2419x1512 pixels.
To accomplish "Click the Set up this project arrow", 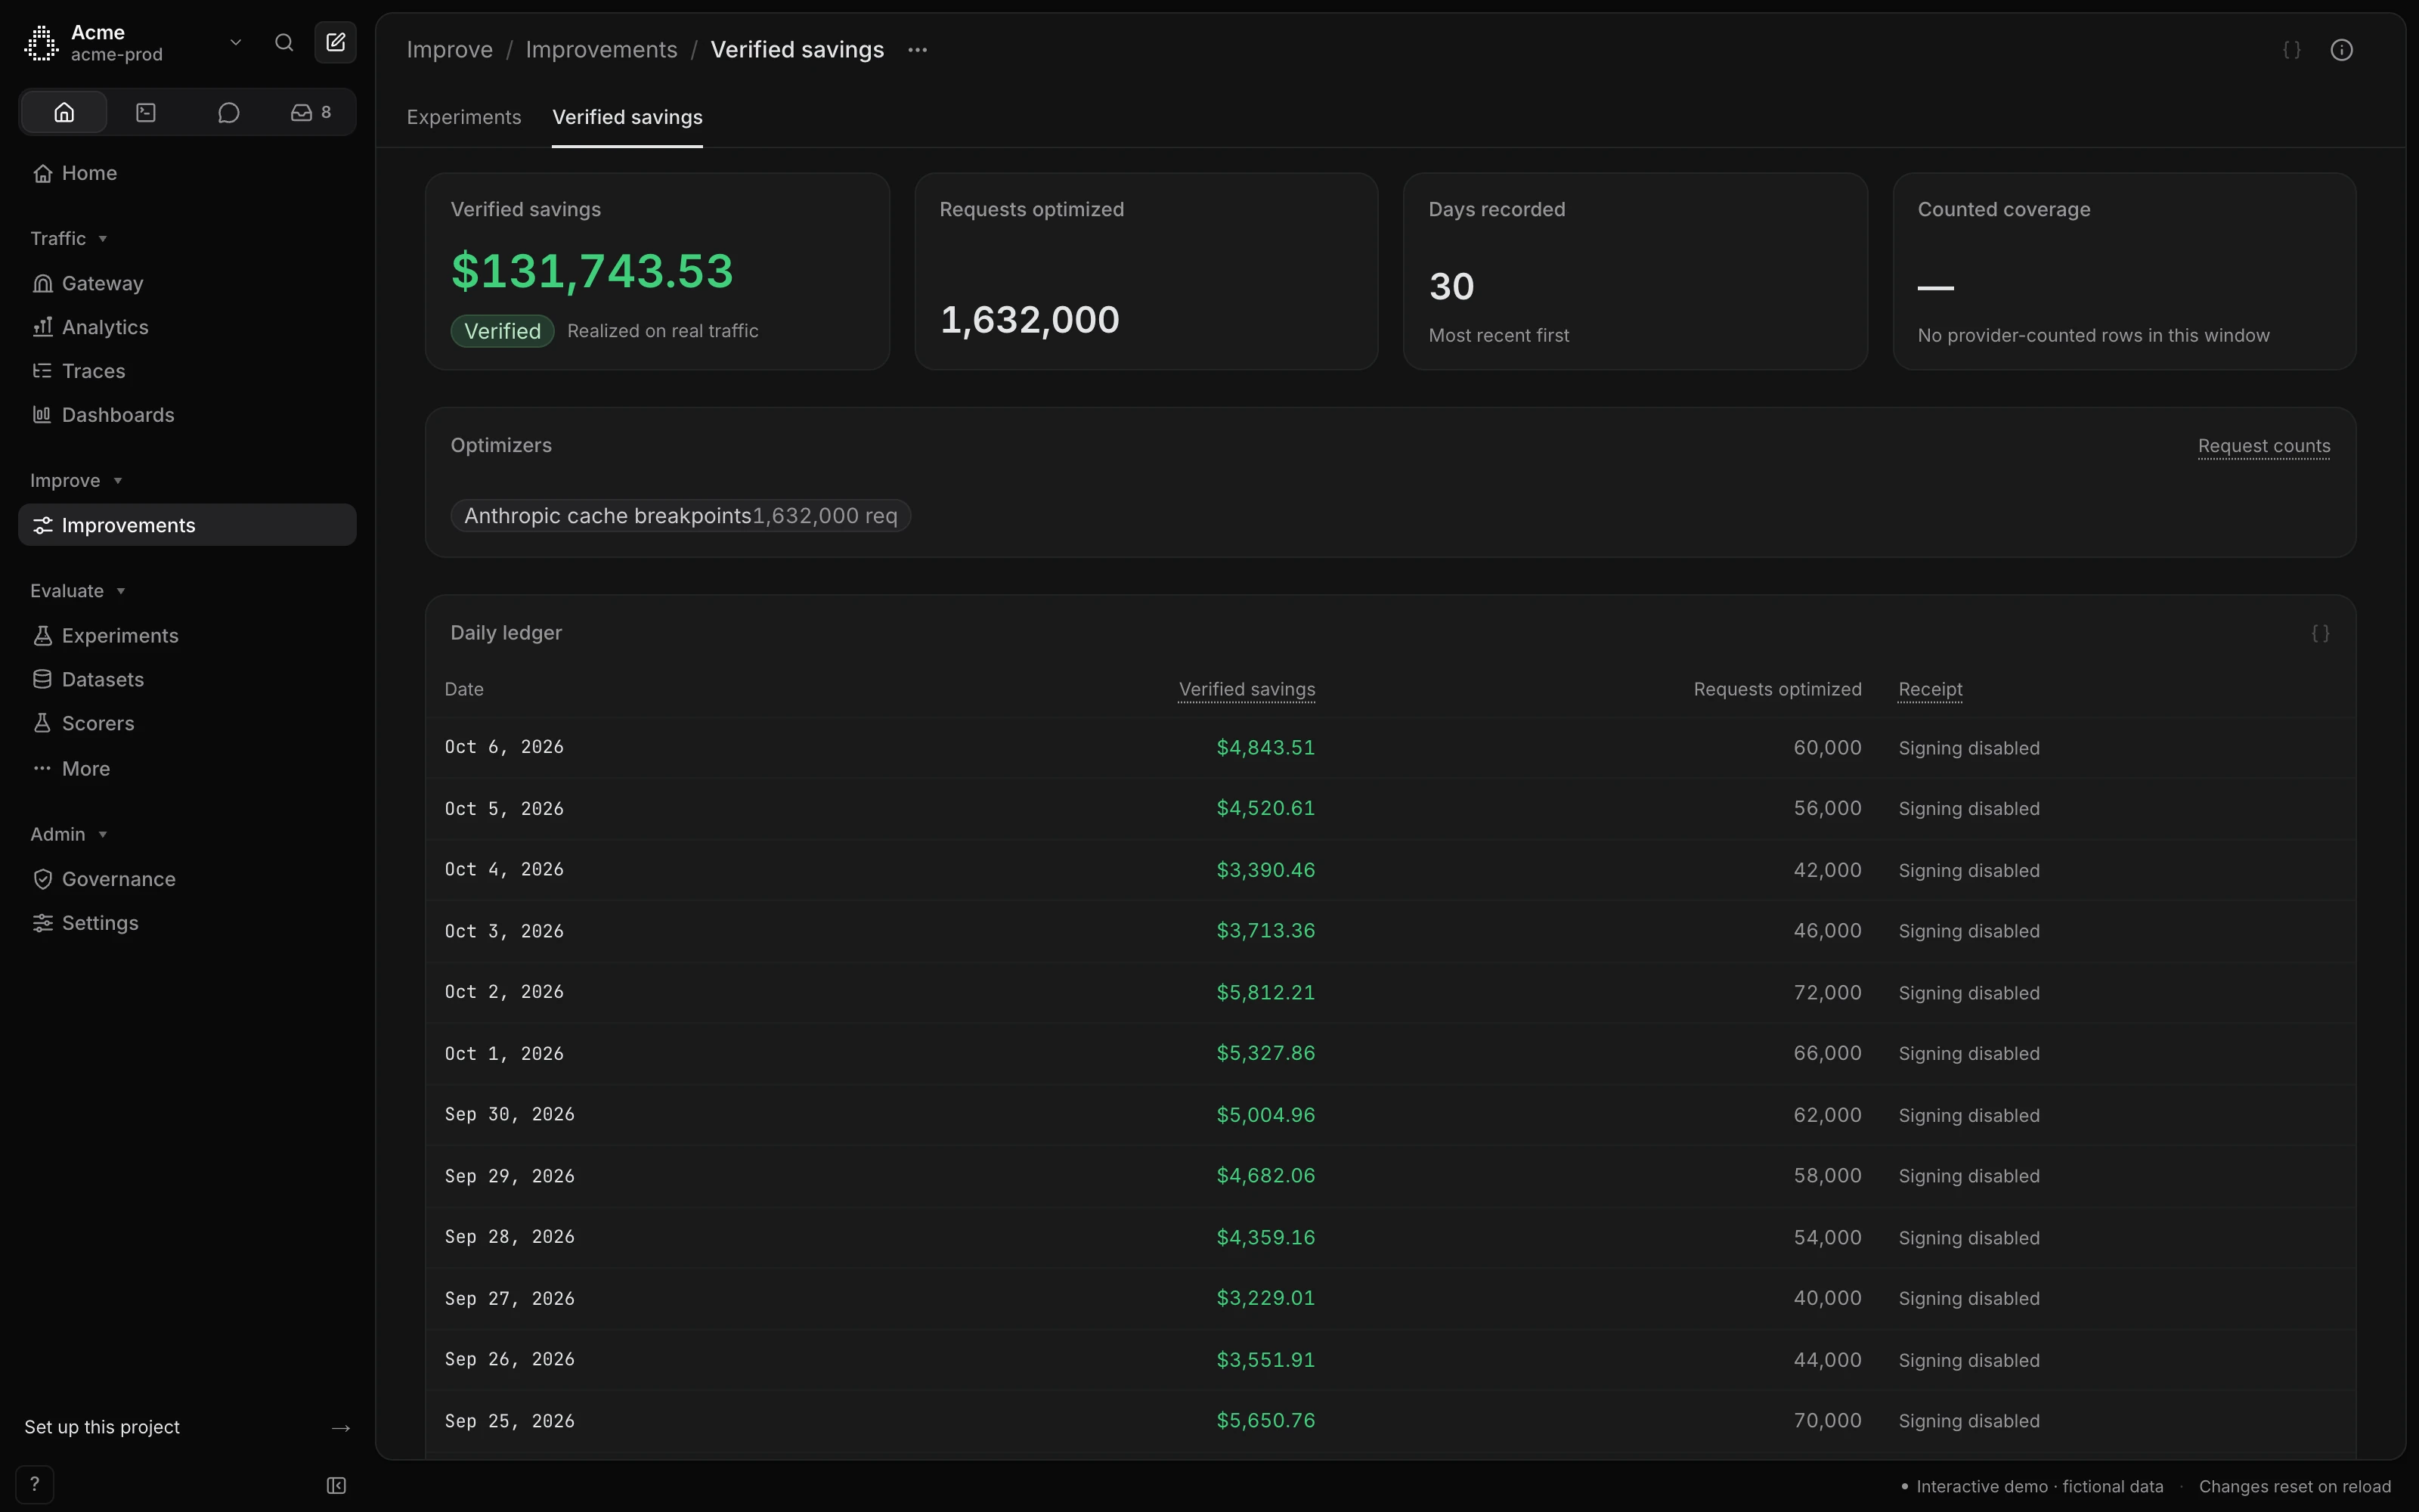I will (x=341, y=1428).
